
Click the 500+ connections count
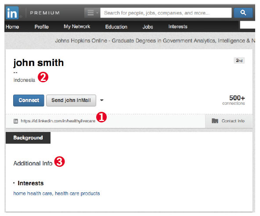point(234,100)
